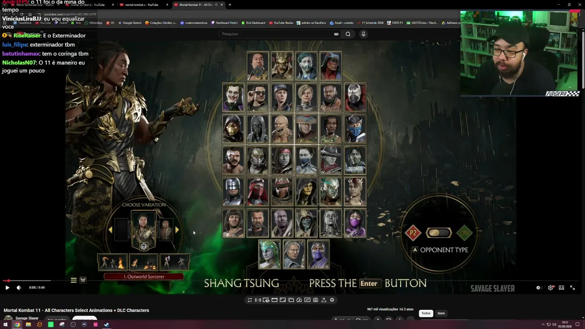Open the GASTOS.xlsx bookmark
Viewport: 585px width, 329px height.
[x=423, y=23]
